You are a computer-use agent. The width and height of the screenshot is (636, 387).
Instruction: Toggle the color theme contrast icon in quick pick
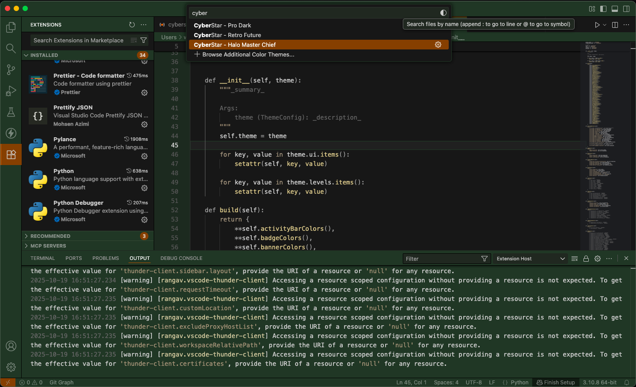point(443,13)
